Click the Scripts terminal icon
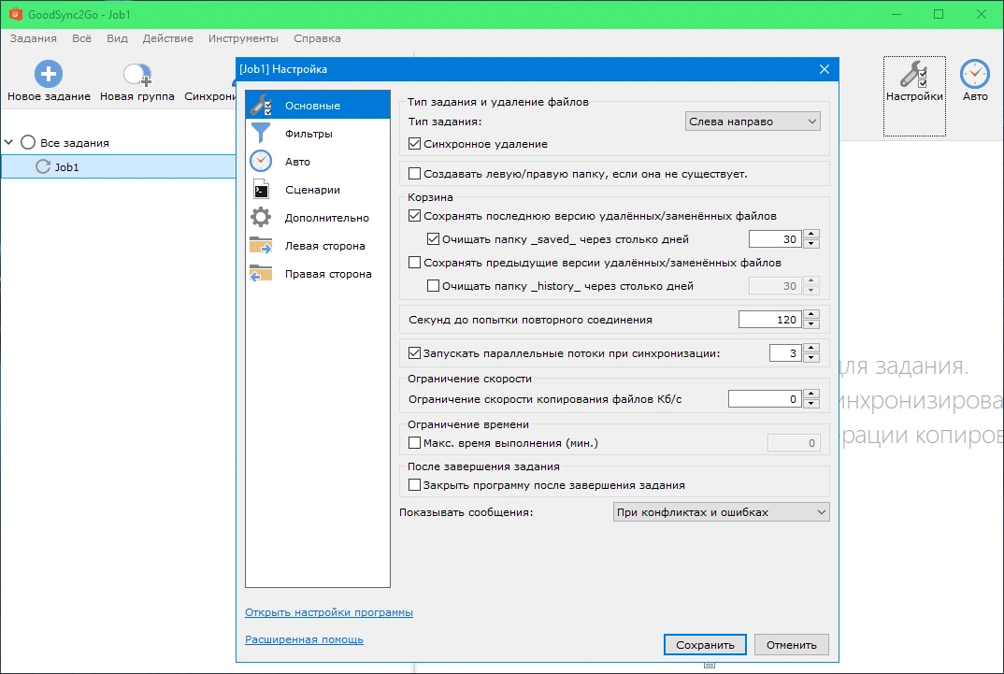The width and height of the screenshot is (1004, 674). click(261, 190)
